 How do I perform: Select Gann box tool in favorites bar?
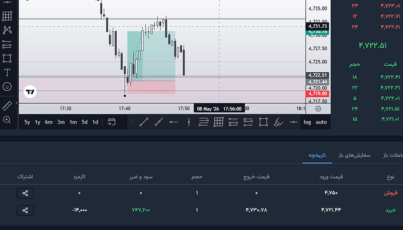coord(218,122)
